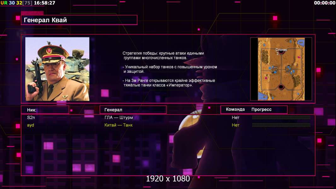336x189 pixels.
Task: Click the ayd loading progress bar
Action: coord(281,125)
